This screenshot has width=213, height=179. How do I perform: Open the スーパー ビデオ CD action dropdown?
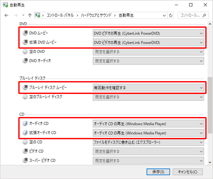(x=148, y=161)
